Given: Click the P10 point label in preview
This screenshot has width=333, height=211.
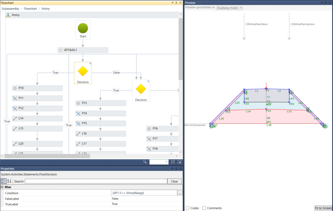Looking at the screenshot, I should [x=269, y=111].
